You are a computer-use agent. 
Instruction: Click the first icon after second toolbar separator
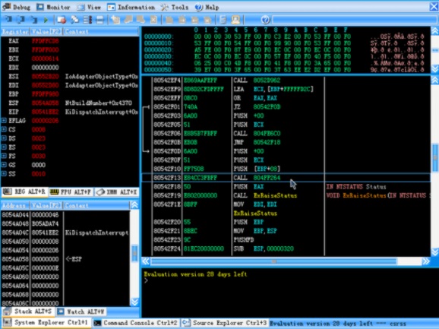115,20
